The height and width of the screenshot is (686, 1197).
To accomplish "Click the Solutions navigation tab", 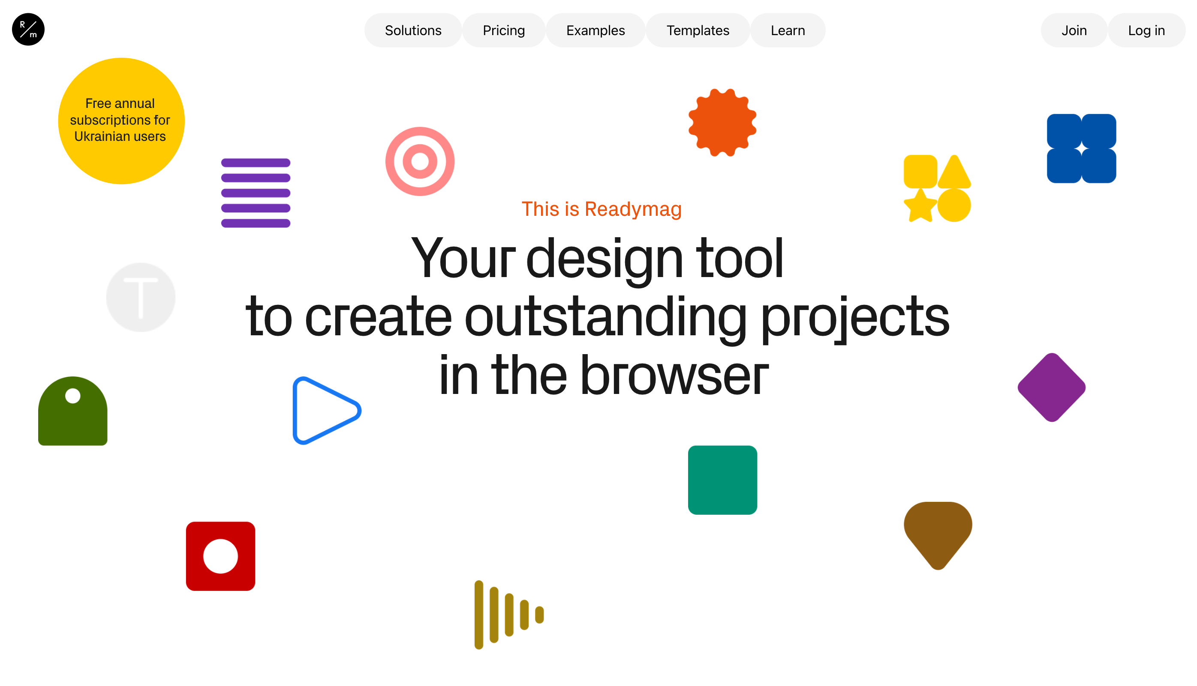I will (x=413, y=30).
